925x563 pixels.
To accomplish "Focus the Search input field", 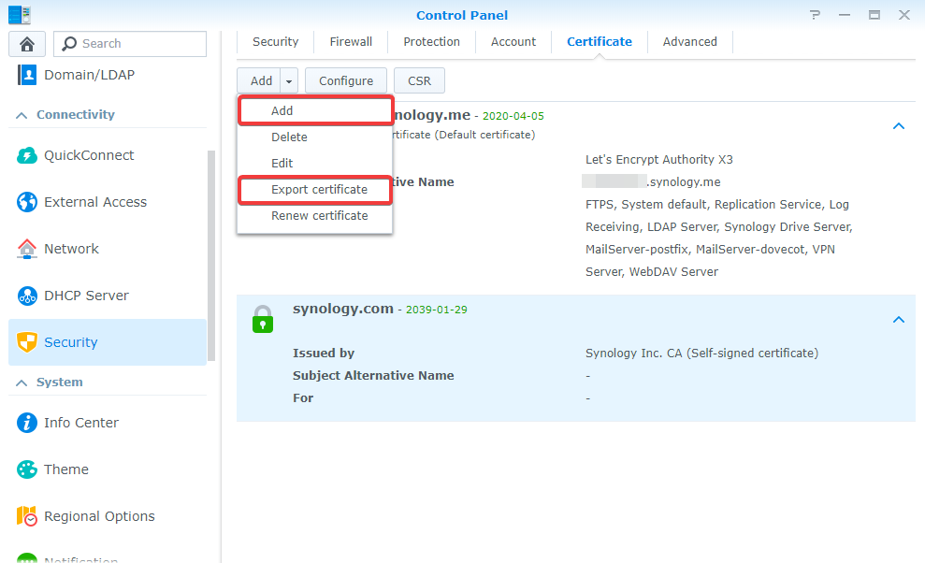I will (x=130, y=44).
